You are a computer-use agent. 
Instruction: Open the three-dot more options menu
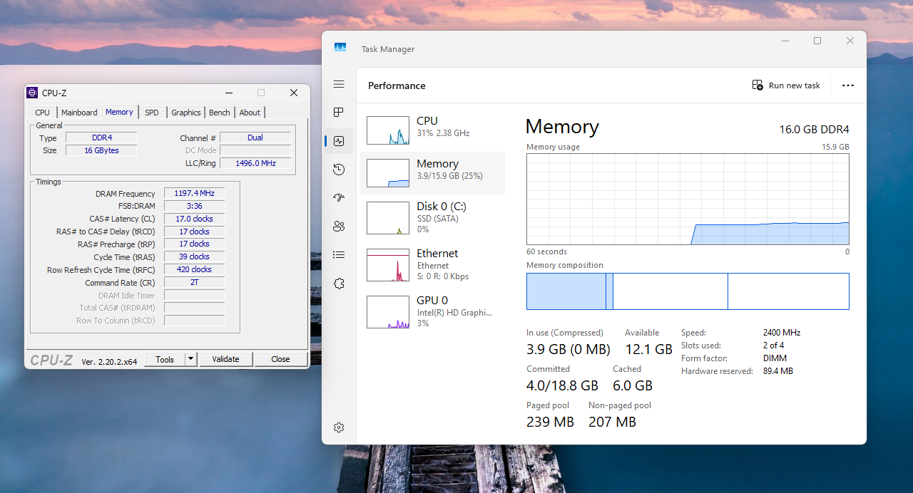click(x=847, y=85)
